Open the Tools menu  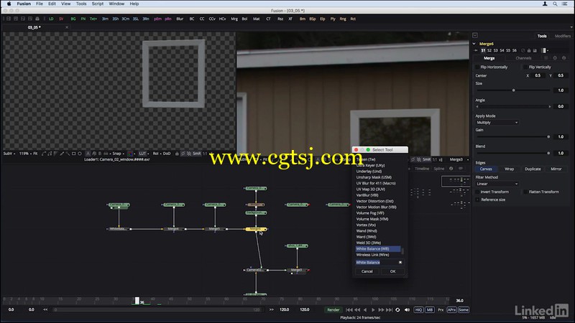(x=81, y=4)
